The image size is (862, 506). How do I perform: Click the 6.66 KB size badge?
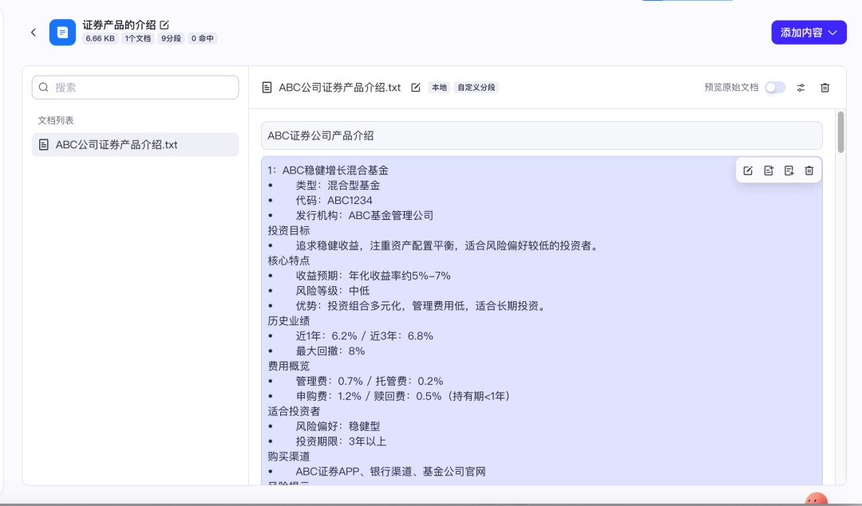click(x=100, y=38)
